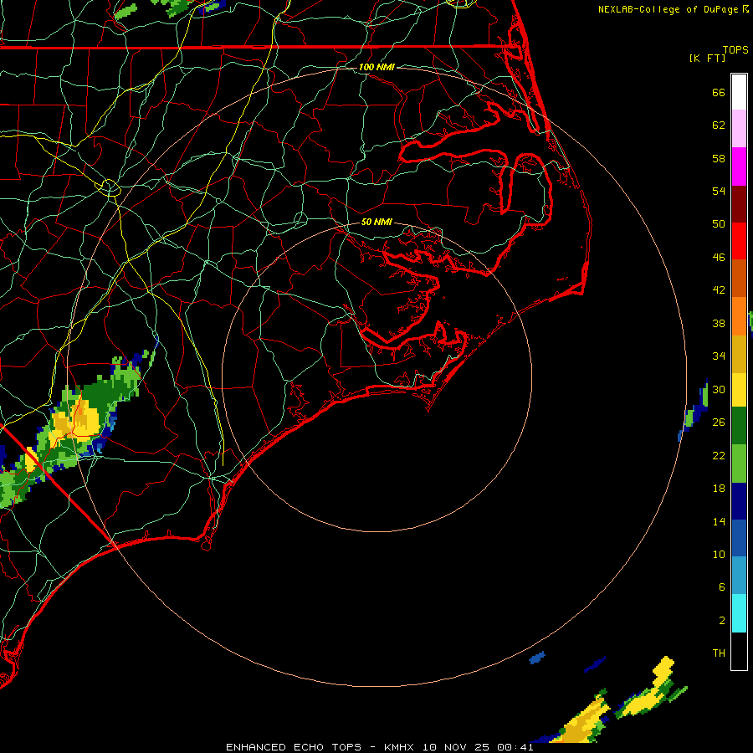Pick the light sky-blue legend swatch

(x=739, y=576)
